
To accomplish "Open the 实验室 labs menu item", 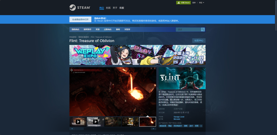I will pyautogui.click(x=127, y=29).
